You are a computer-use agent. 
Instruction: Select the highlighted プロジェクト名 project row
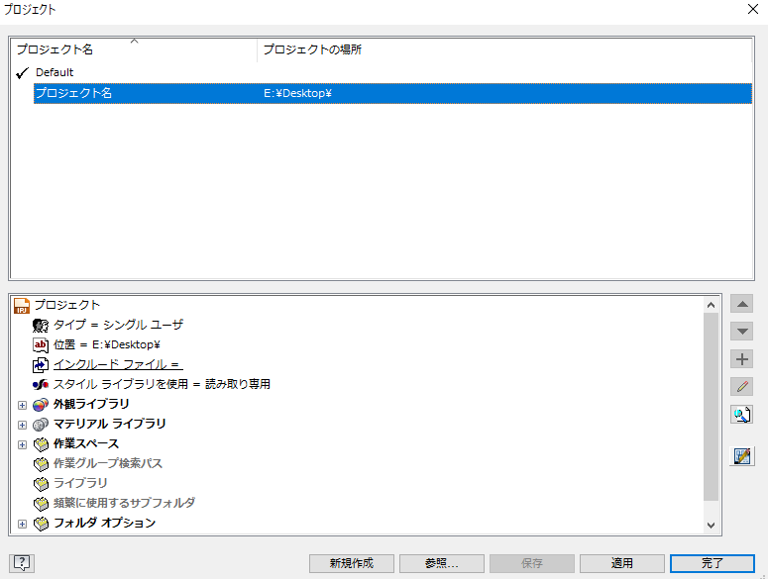pos(392,93)
